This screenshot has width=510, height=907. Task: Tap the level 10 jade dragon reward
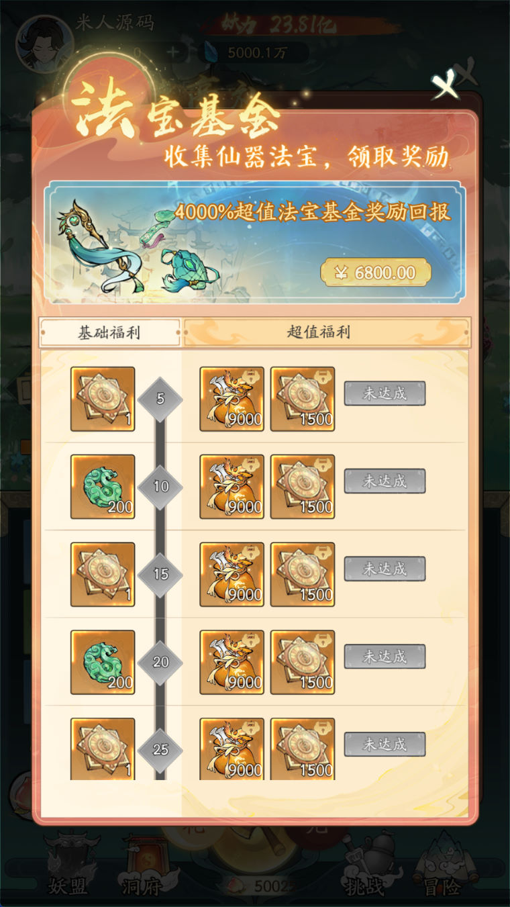103,487
